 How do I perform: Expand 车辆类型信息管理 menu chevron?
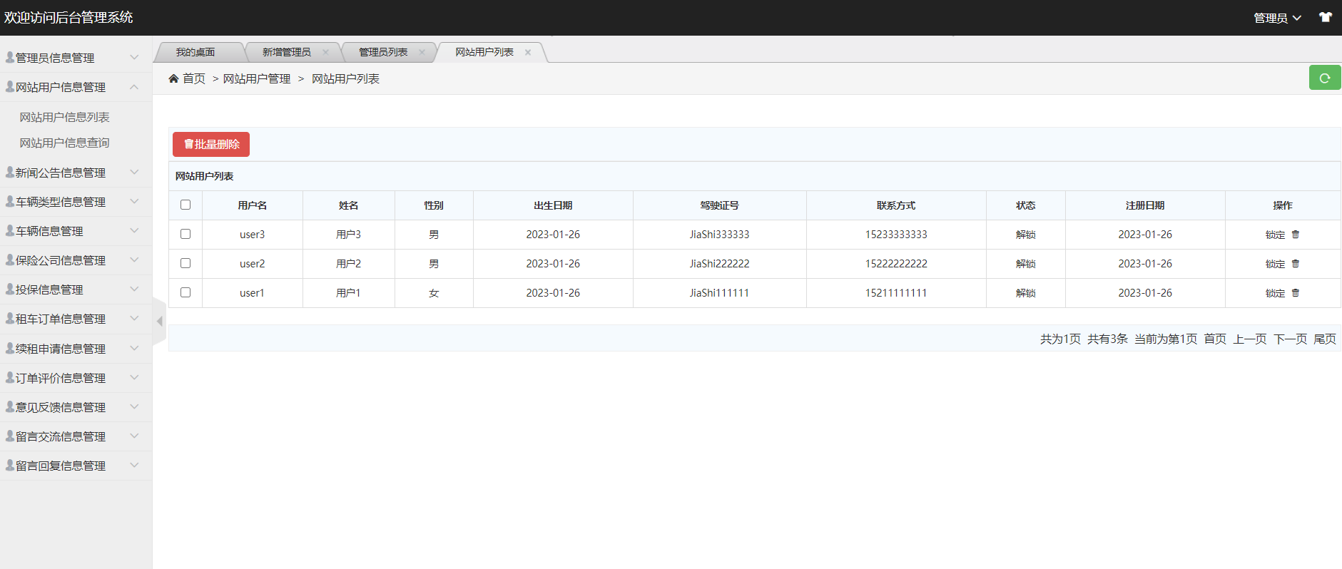click(134, 201)
